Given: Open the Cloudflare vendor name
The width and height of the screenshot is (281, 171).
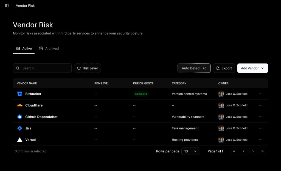Looking at the screenshot, I should tap(34, 105).
